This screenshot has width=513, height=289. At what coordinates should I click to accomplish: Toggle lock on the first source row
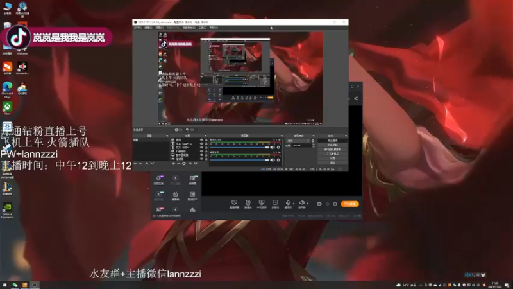coord(206,140)
